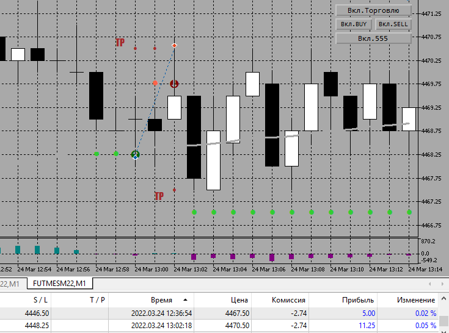Click the lower red TP label

(159, 196)
